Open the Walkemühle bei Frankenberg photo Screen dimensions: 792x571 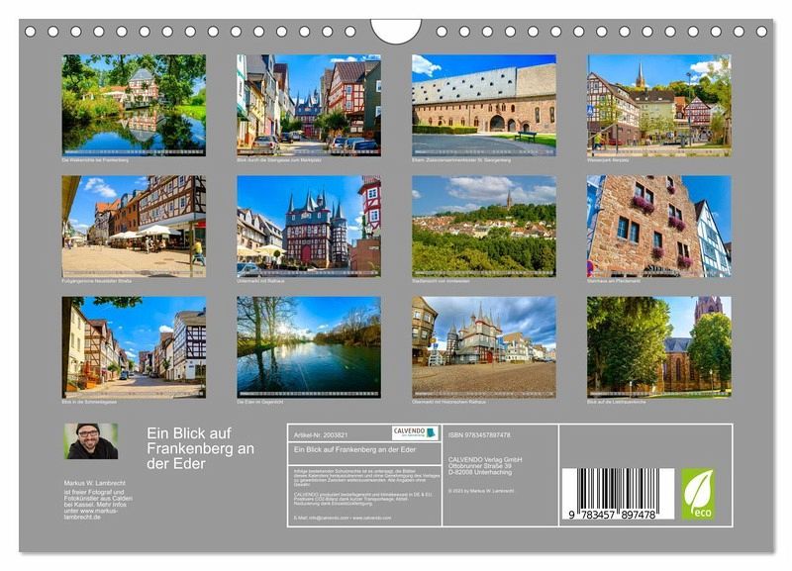(134, 104)
